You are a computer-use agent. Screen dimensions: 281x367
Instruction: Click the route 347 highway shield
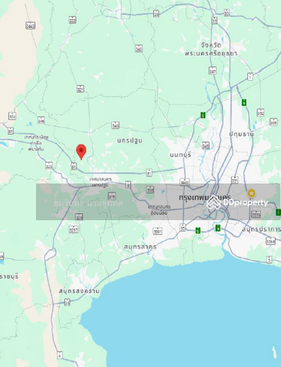point(213,70)
